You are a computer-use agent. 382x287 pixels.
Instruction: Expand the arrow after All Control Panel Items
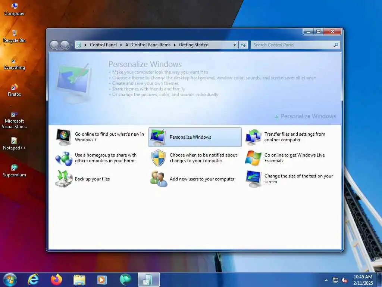tap(175, 45)
